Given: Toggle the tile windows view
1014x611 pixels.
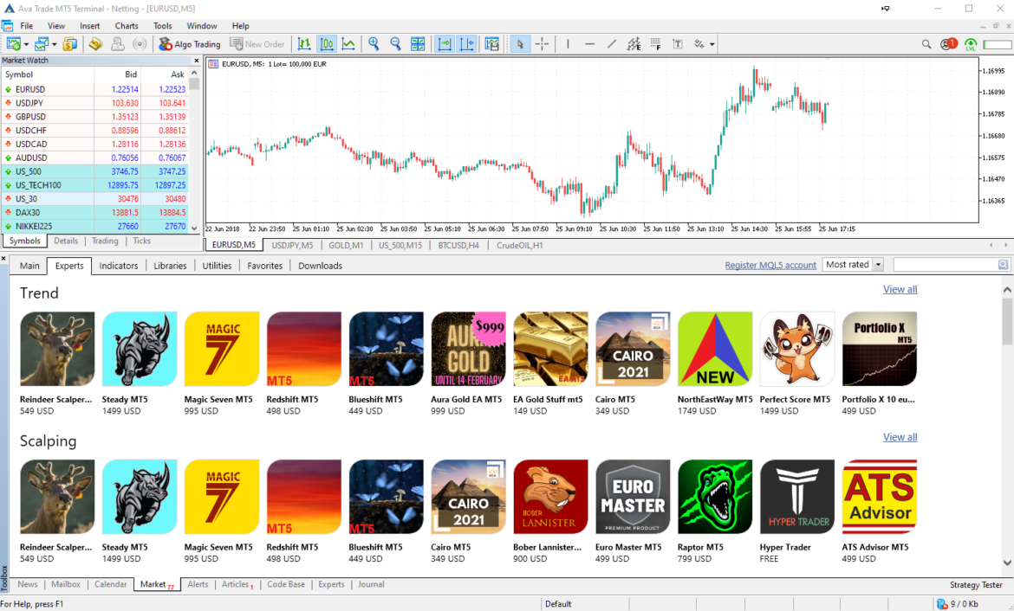Looking at the screenshot, I should (x=417, y=43).
